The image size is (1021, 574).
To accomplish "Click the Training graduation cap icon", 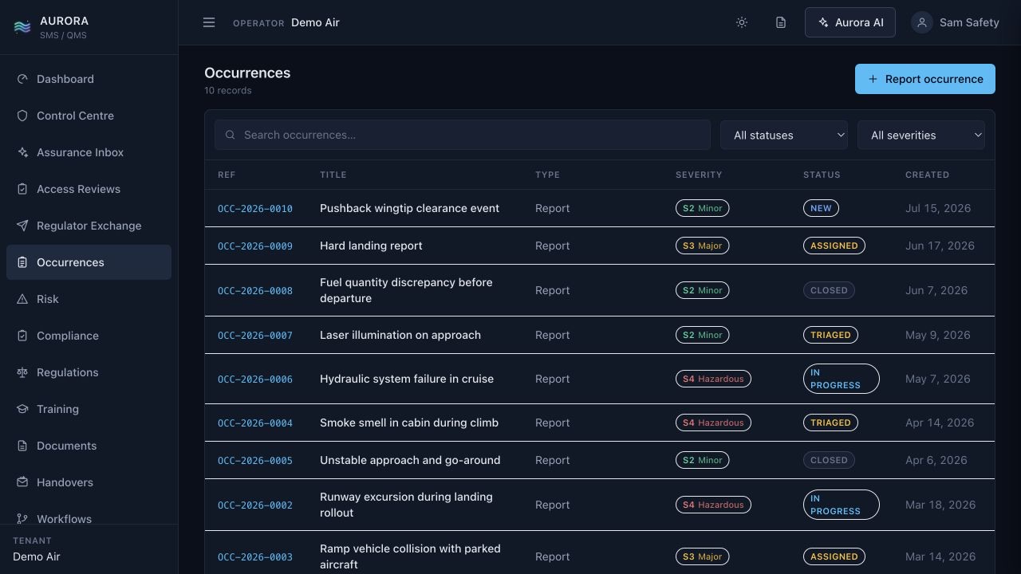I will click(x=22, y=409).
